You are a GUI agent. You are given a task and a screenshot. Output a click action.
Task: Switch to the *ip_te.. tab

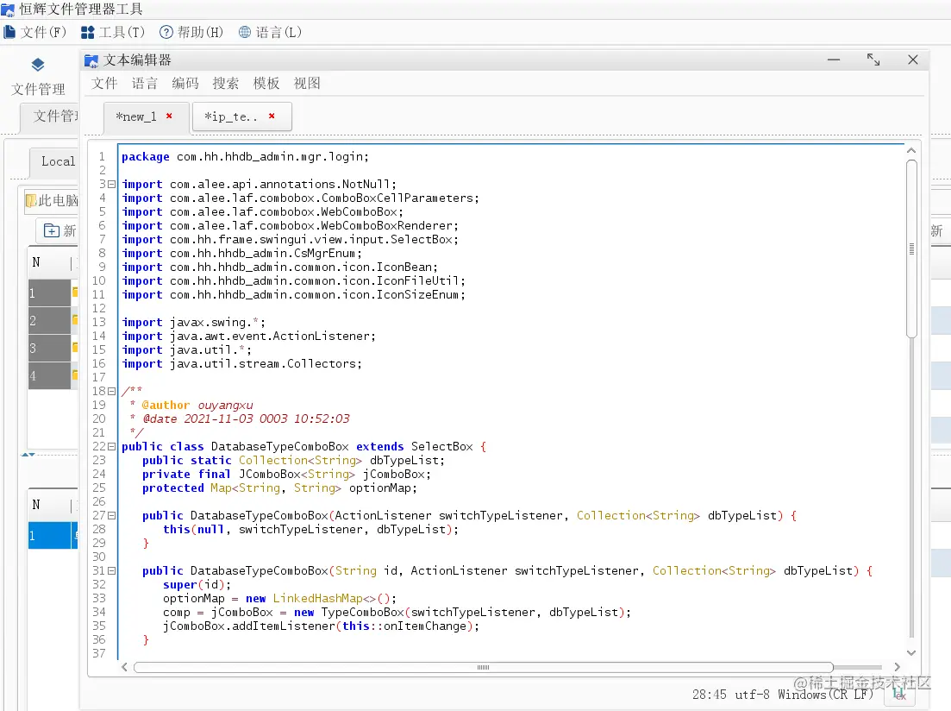(231, 116)
